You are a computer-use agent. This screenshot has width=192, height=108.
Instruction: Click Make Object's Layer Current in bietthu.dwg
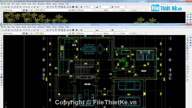coord(70,33)
